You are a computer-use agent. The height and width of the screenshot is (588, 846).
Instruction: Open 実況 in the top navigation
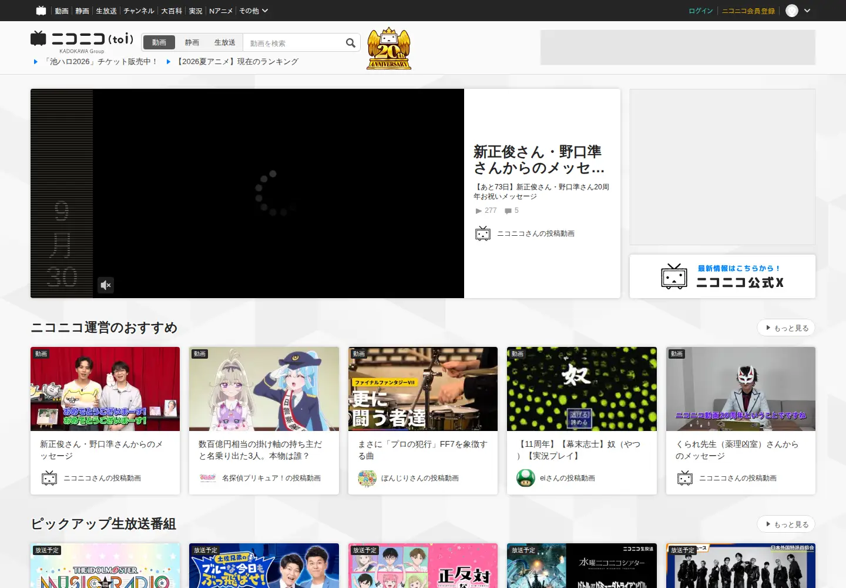(x=196, y=11)
